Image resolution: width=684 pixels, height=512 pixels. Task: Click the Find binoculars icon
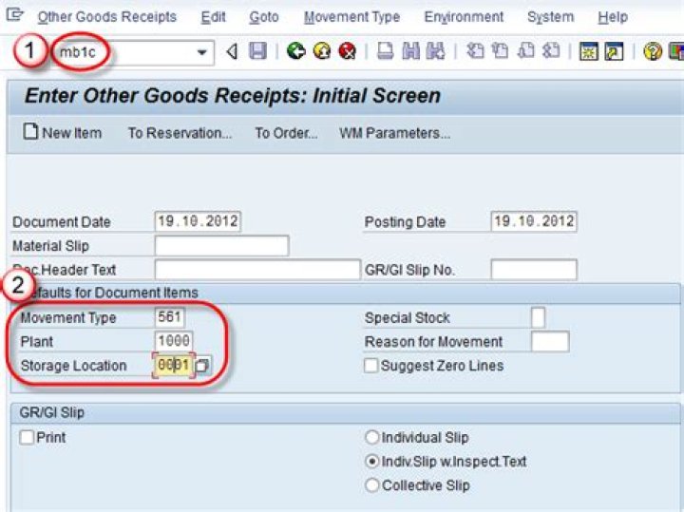coord(410,51)
